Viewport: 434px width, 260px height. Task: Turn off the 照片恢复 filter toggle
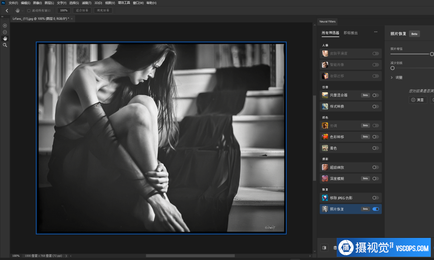[x=376, y=209]
